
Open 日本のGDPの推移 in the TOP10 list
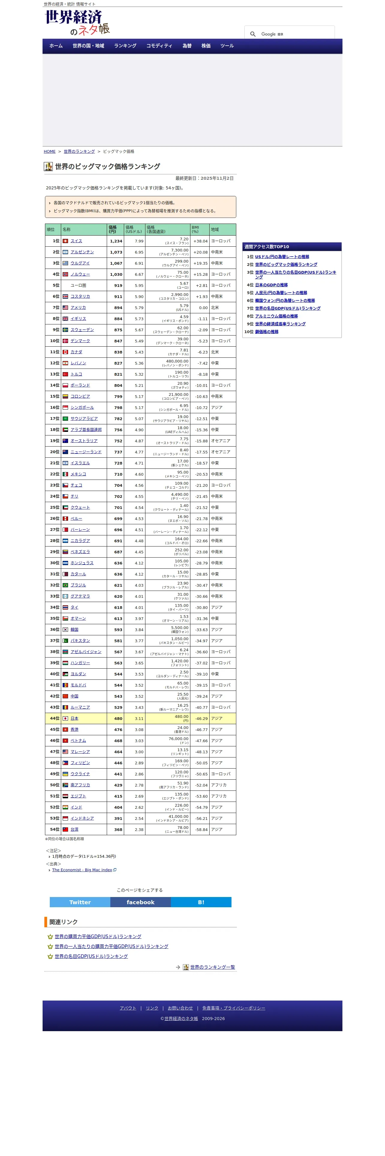(271, 285)
